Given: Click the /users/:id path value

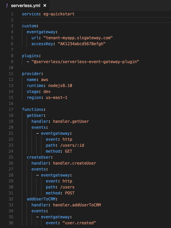Looking at the screenshot, I should (72, 145).
